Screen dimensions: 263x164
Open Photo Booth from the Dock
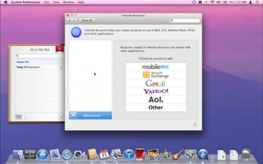point(141,154)
